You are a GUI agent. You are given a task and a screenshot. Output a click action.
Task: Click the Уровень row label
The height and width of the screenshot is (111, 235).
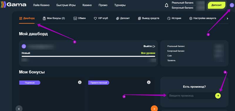171,60
